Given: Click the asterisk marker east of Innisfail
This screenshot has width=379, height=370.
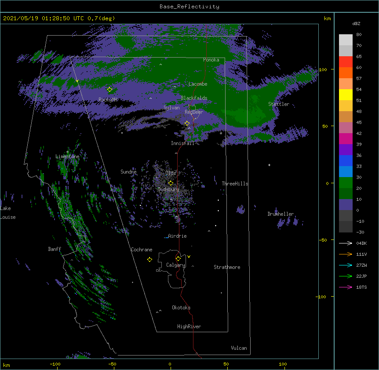Looking at the screenshot, I should (221, 133).
